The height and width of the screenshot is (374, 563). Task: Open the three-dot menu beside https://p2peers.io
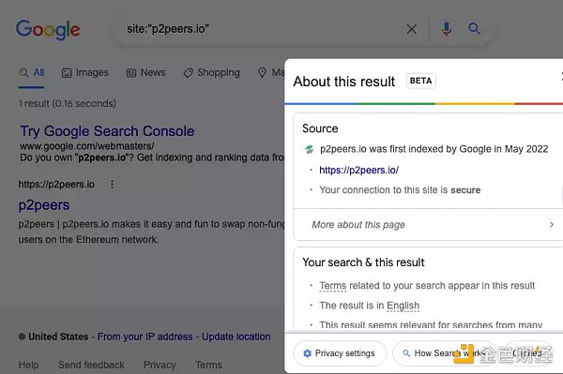point(112,185)
